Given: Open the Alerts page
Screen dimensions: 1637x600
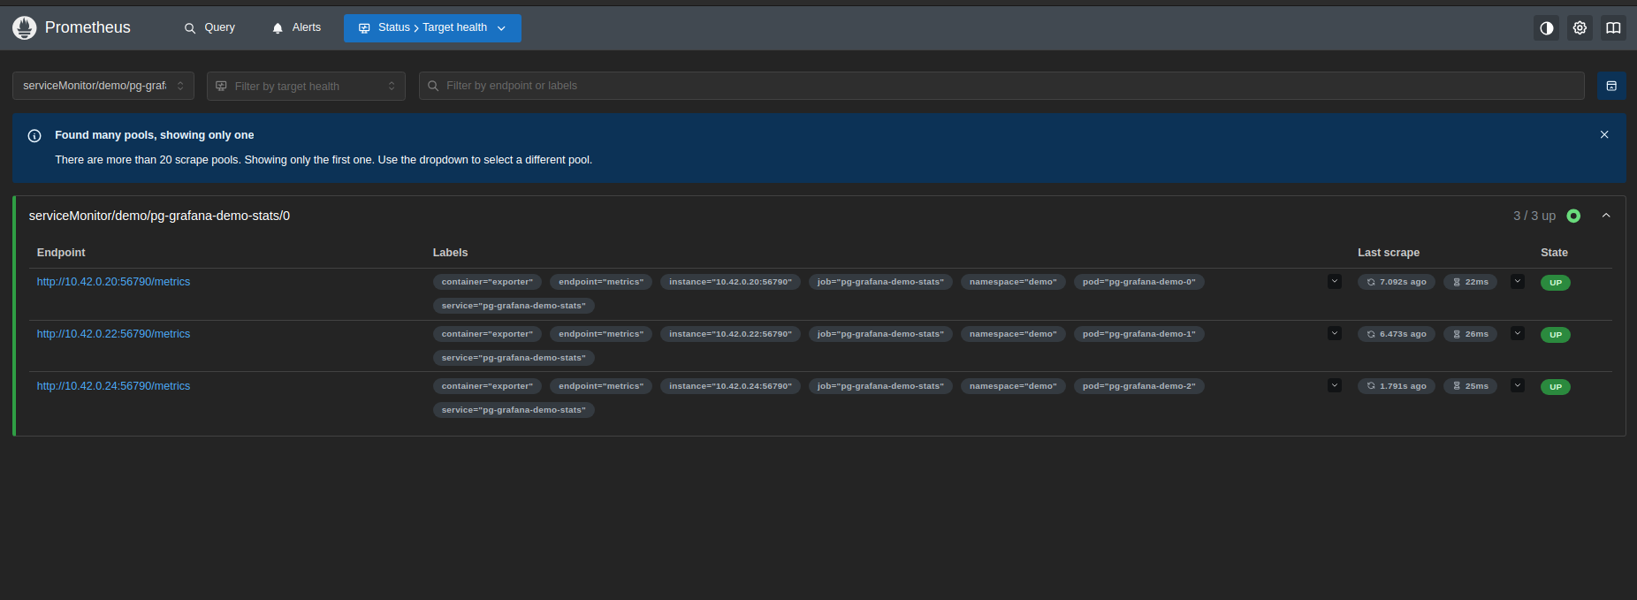Looking at the screenshot, I should pyautogui.click(x=296, y=27).
